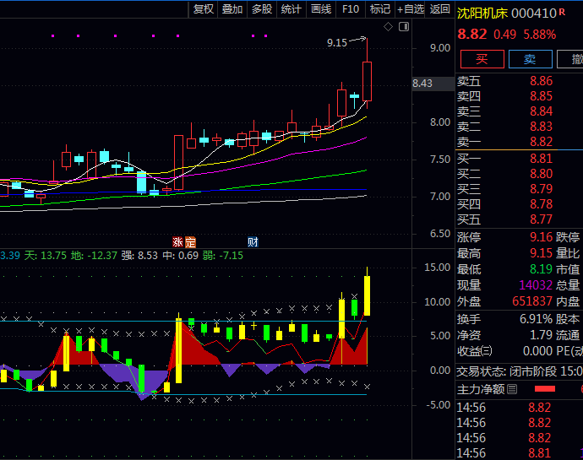Click the blue 财 marker on chart

pyautogui.click(x=252, y=241)
